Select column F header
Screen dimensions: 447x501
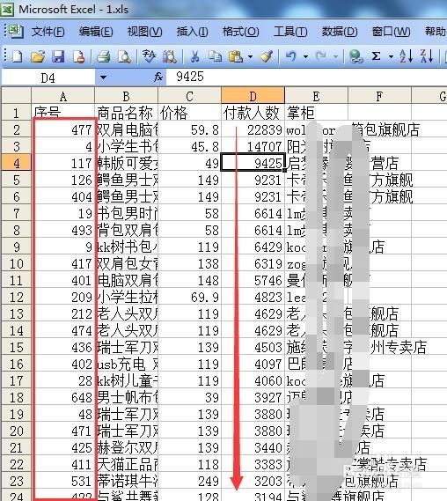tap(379, 96)
